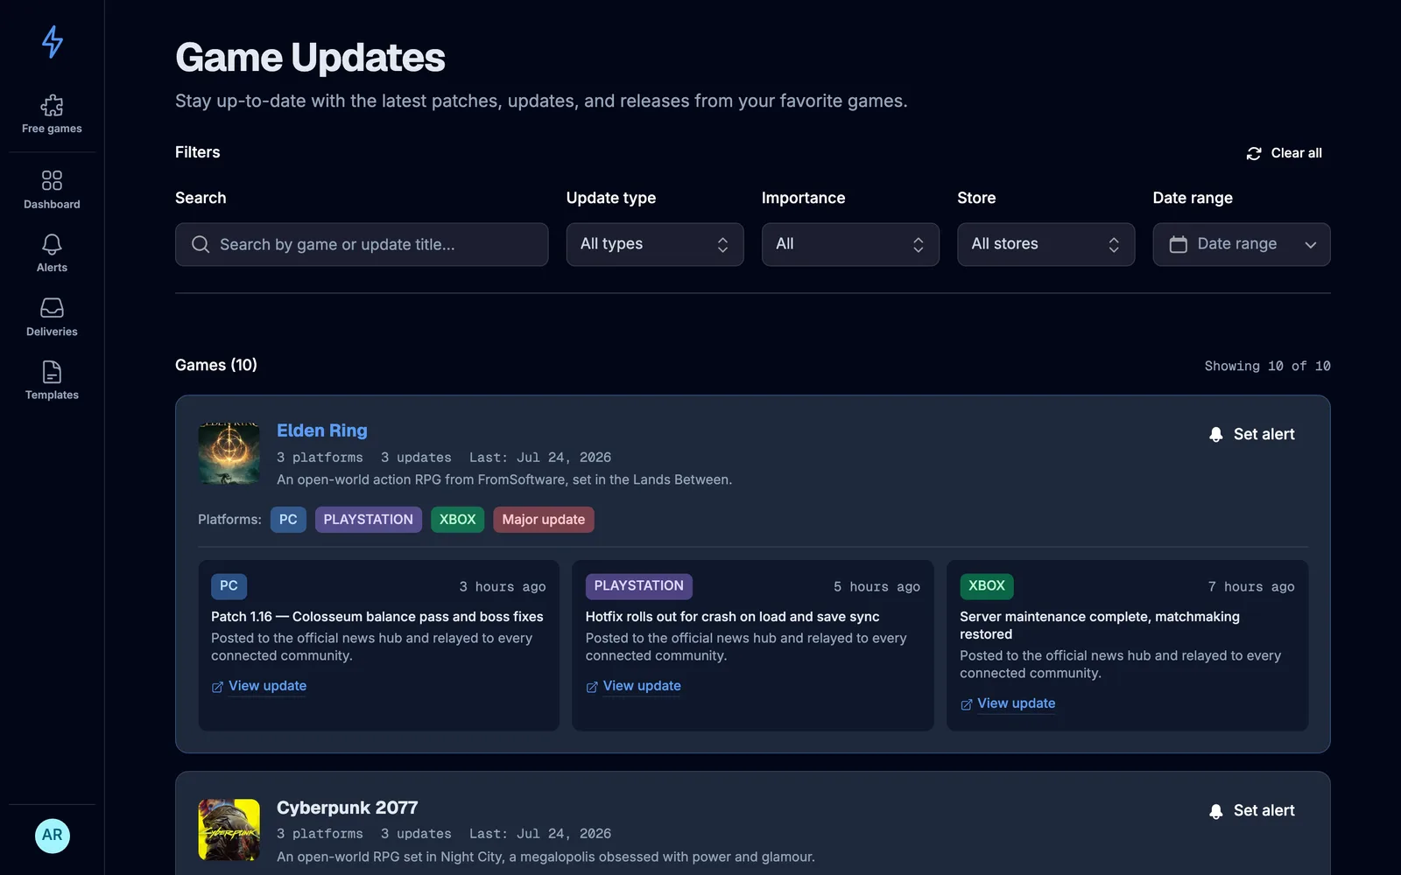This screenshot has height=875, width=1401.
Task: Click the Elden Ring cover thumbnail
Action: coord(229,453)
